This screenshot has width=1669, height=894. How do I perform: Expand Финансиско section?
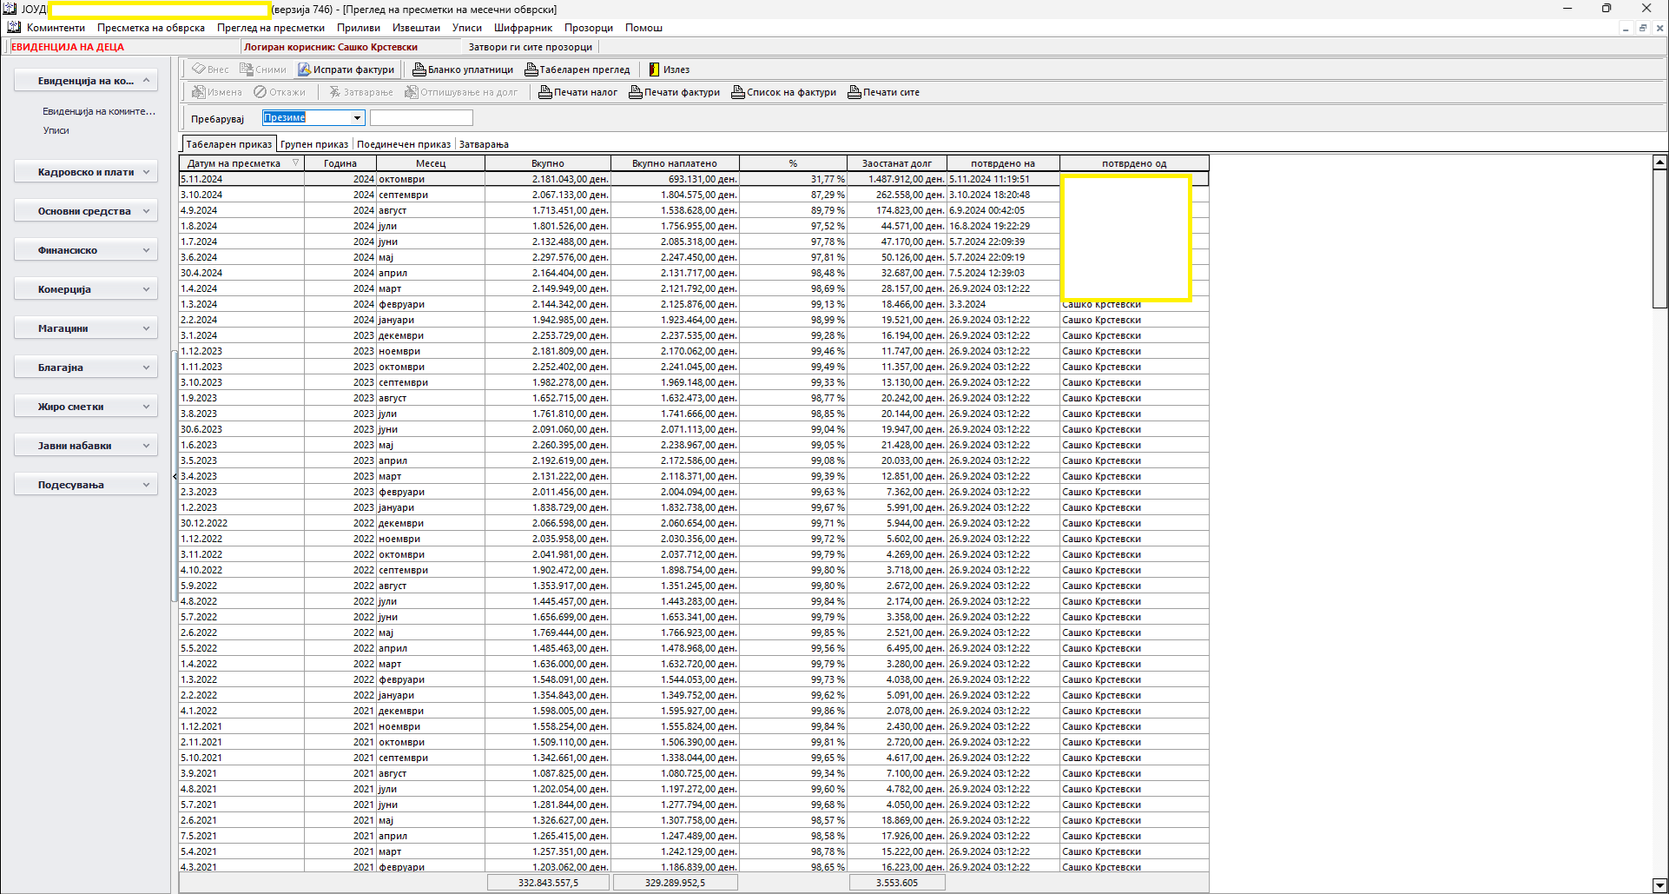tap(146, 250)
